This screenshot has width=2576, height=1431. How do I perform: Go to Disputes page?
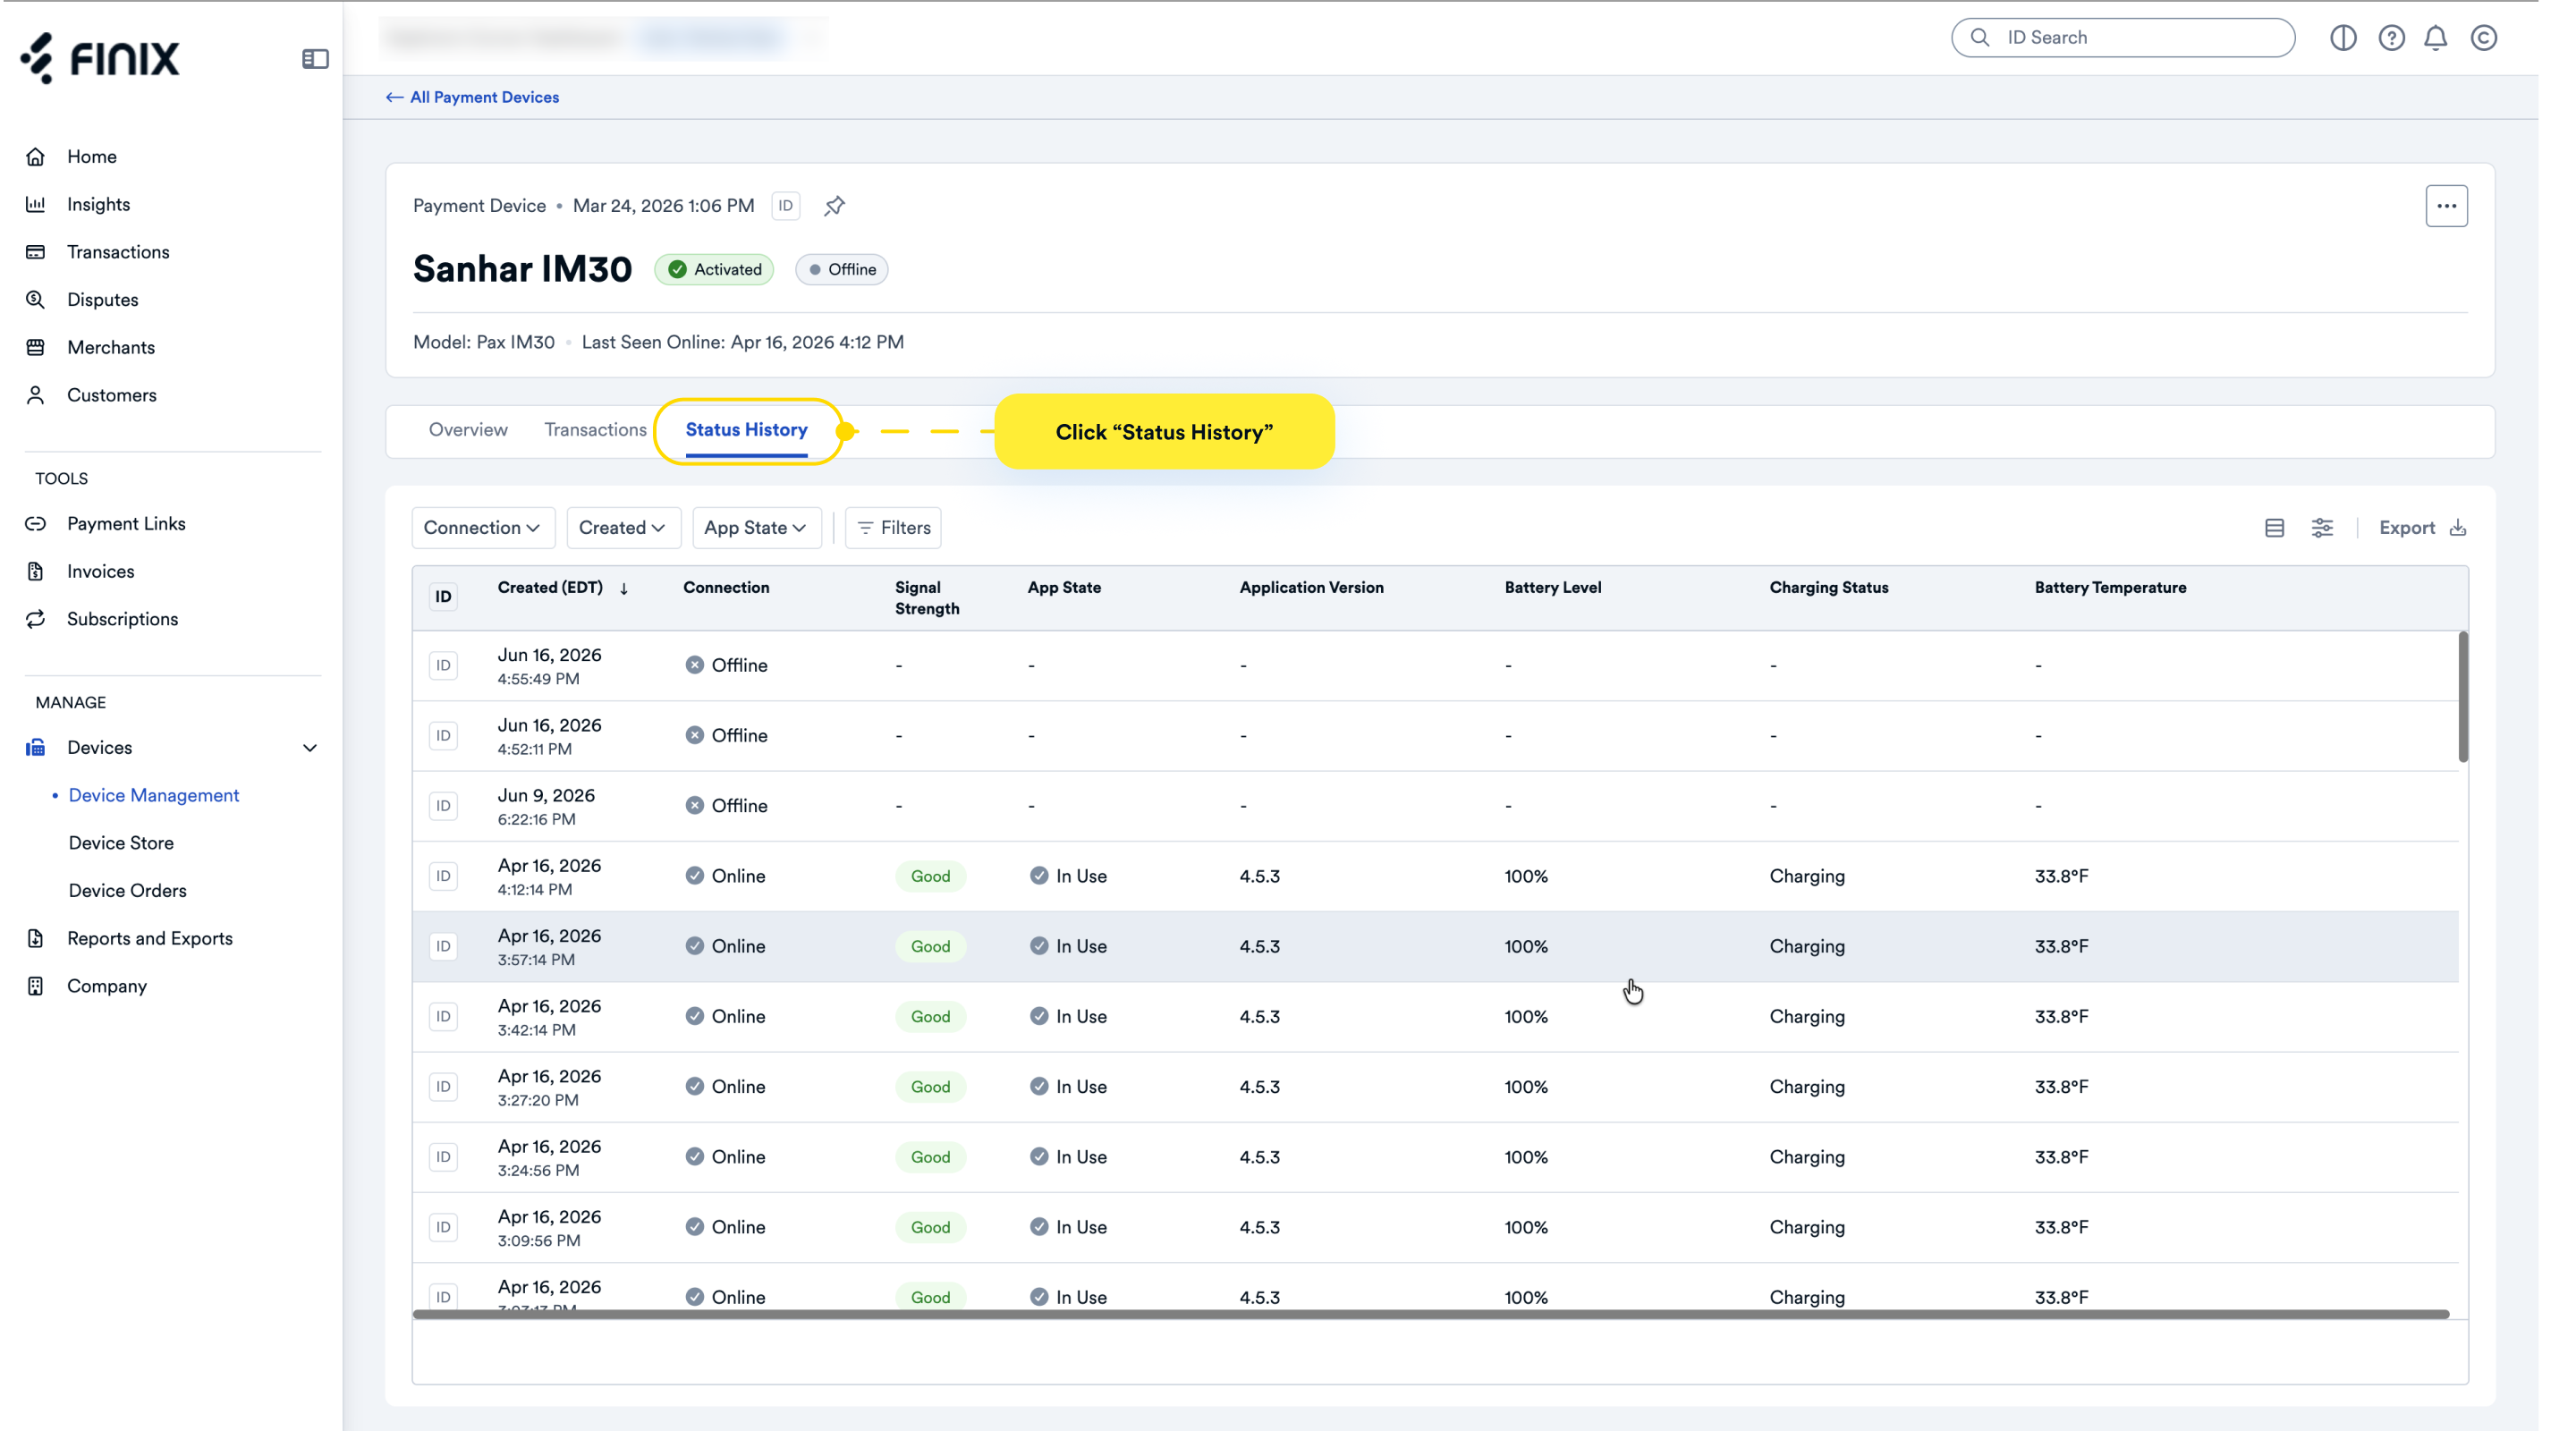[102, 300]
